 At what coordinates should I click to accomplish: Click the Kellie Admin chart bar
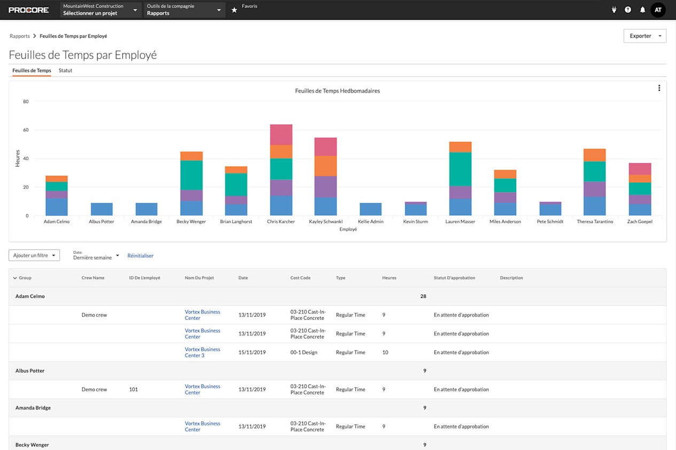click(371, 209)
